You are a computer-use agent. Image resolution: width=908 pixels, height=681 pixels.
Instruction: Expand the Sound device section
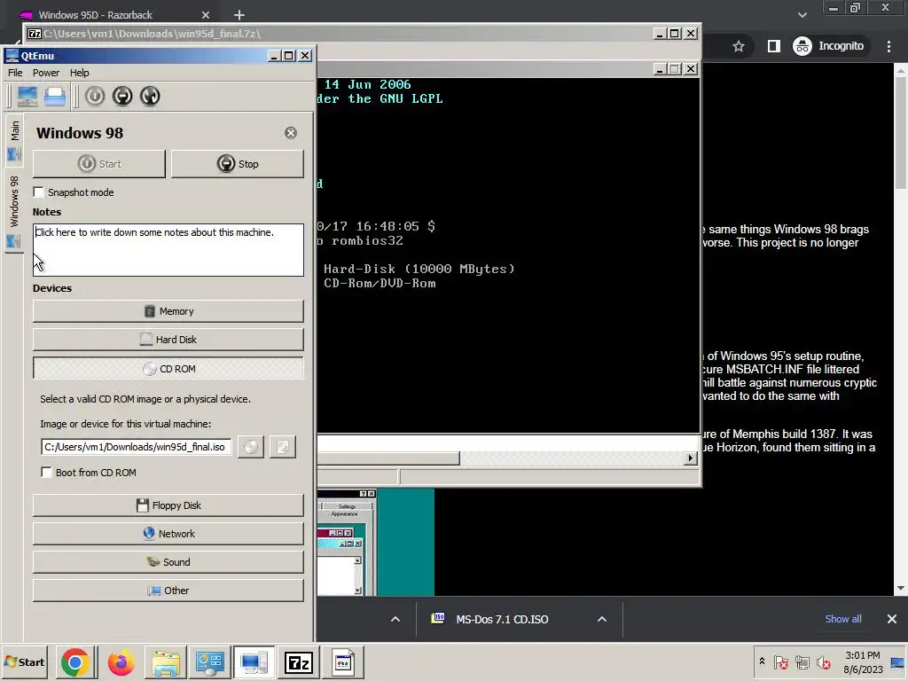pos(168,562)
